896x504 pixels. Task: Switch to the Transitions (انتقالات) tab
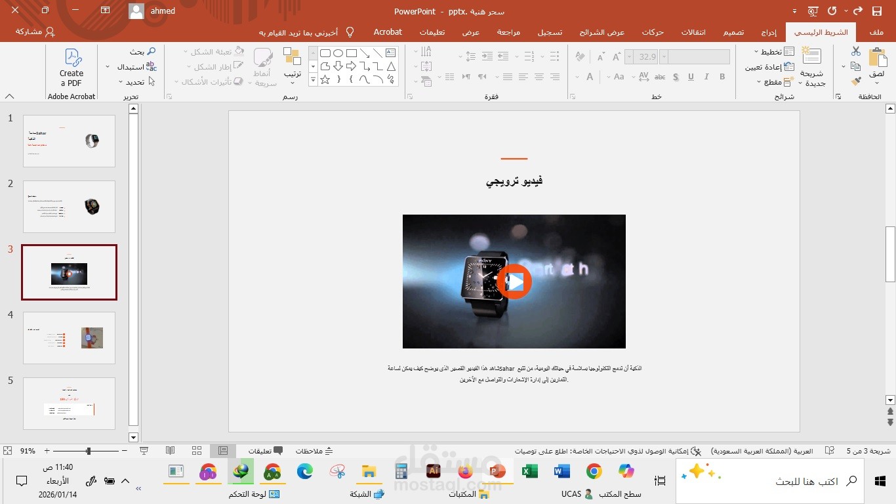[693, 32]
